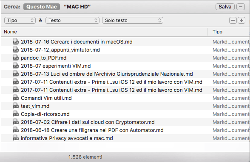
Task: Toggle the Questo Mac search scope
Action: point(42,7)
